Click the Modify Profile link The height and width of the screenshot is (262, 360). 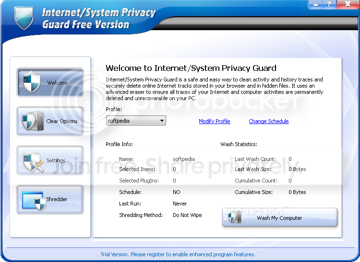(x=215, y=121)
